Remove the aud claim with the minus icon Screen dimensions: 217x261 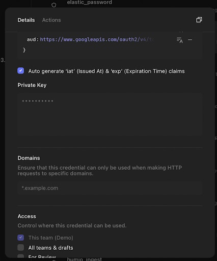(x=190, y=40)
